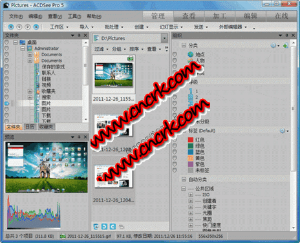Click rating 1 icon in 组织 pane
The image size is (300, 243).
pos(191,91)
